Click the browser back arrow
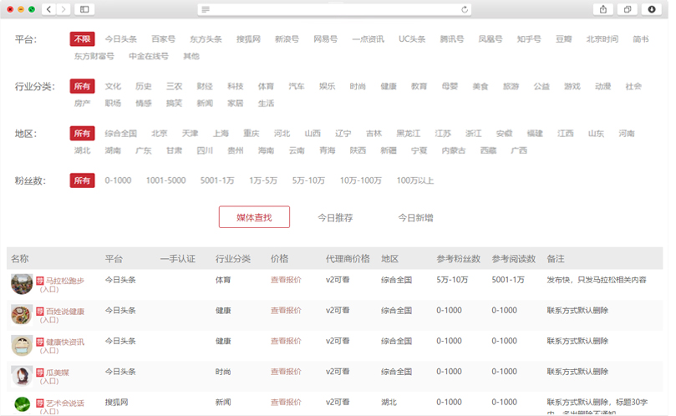676x416 pixels. pos(49,9)
